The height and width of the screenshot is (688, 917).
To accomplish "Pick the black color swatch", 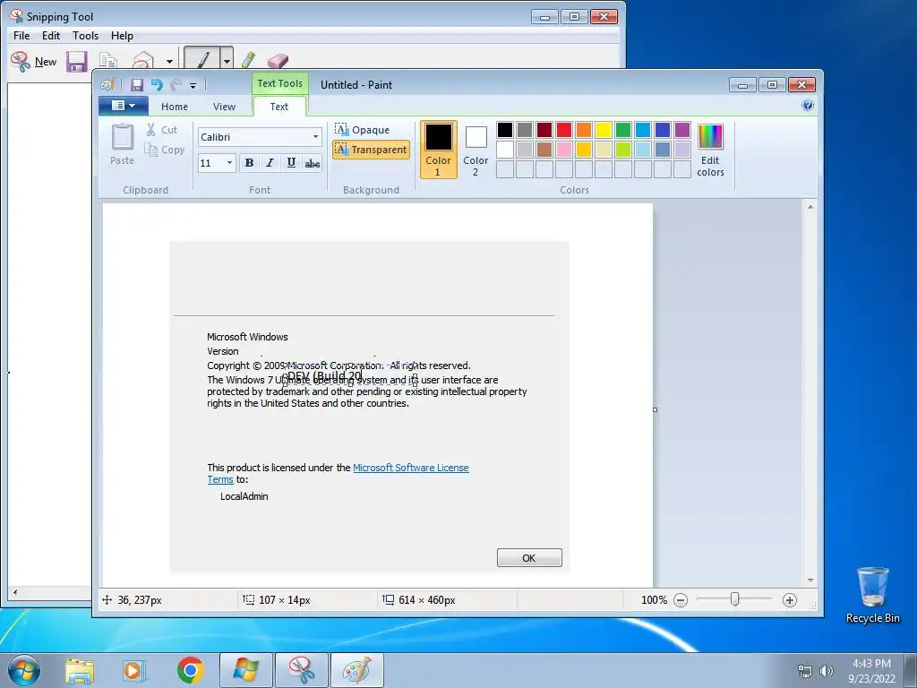I will pyautogui.click(x=505, y=130).
